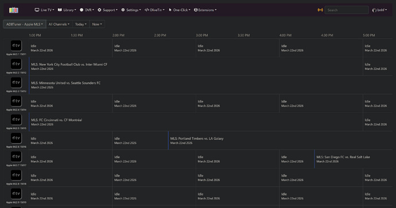Select the Apple MLS 1 15011 channel icon

pyautogui.click(x=16, y=46)
